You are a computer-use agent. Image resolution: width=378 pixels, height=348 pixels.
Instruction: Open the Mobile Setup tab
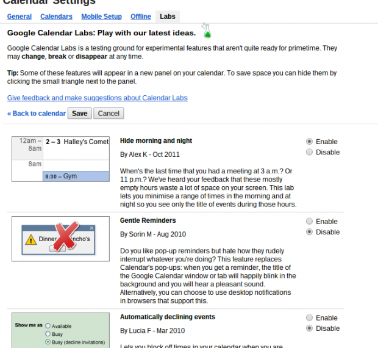pyautogui.click(x=101, y=16)
